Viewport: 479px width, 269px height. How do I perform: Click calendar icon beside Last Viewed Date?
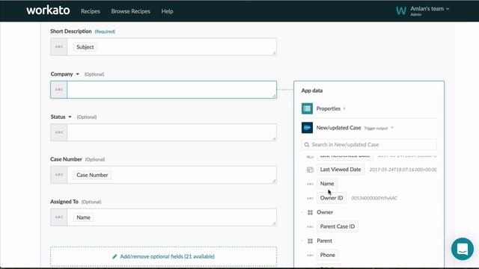pos(310,170)
